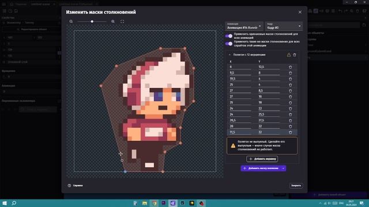Show hidden system tray icons

pos(320,203)
